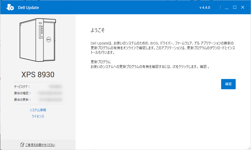Open the システム情報 link
This screenshot has width=251, height=150.
coord(38,110)
